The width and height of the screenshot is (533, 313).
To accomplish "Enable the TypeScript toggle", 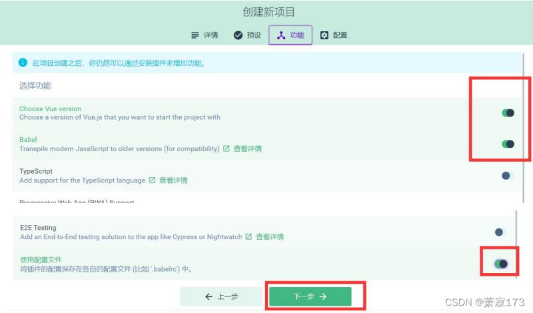I will [x=508, y=175].
